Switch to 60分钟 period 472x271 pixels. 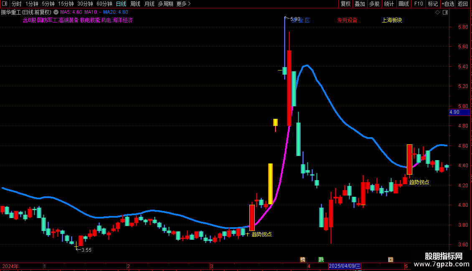coord(104,4)
